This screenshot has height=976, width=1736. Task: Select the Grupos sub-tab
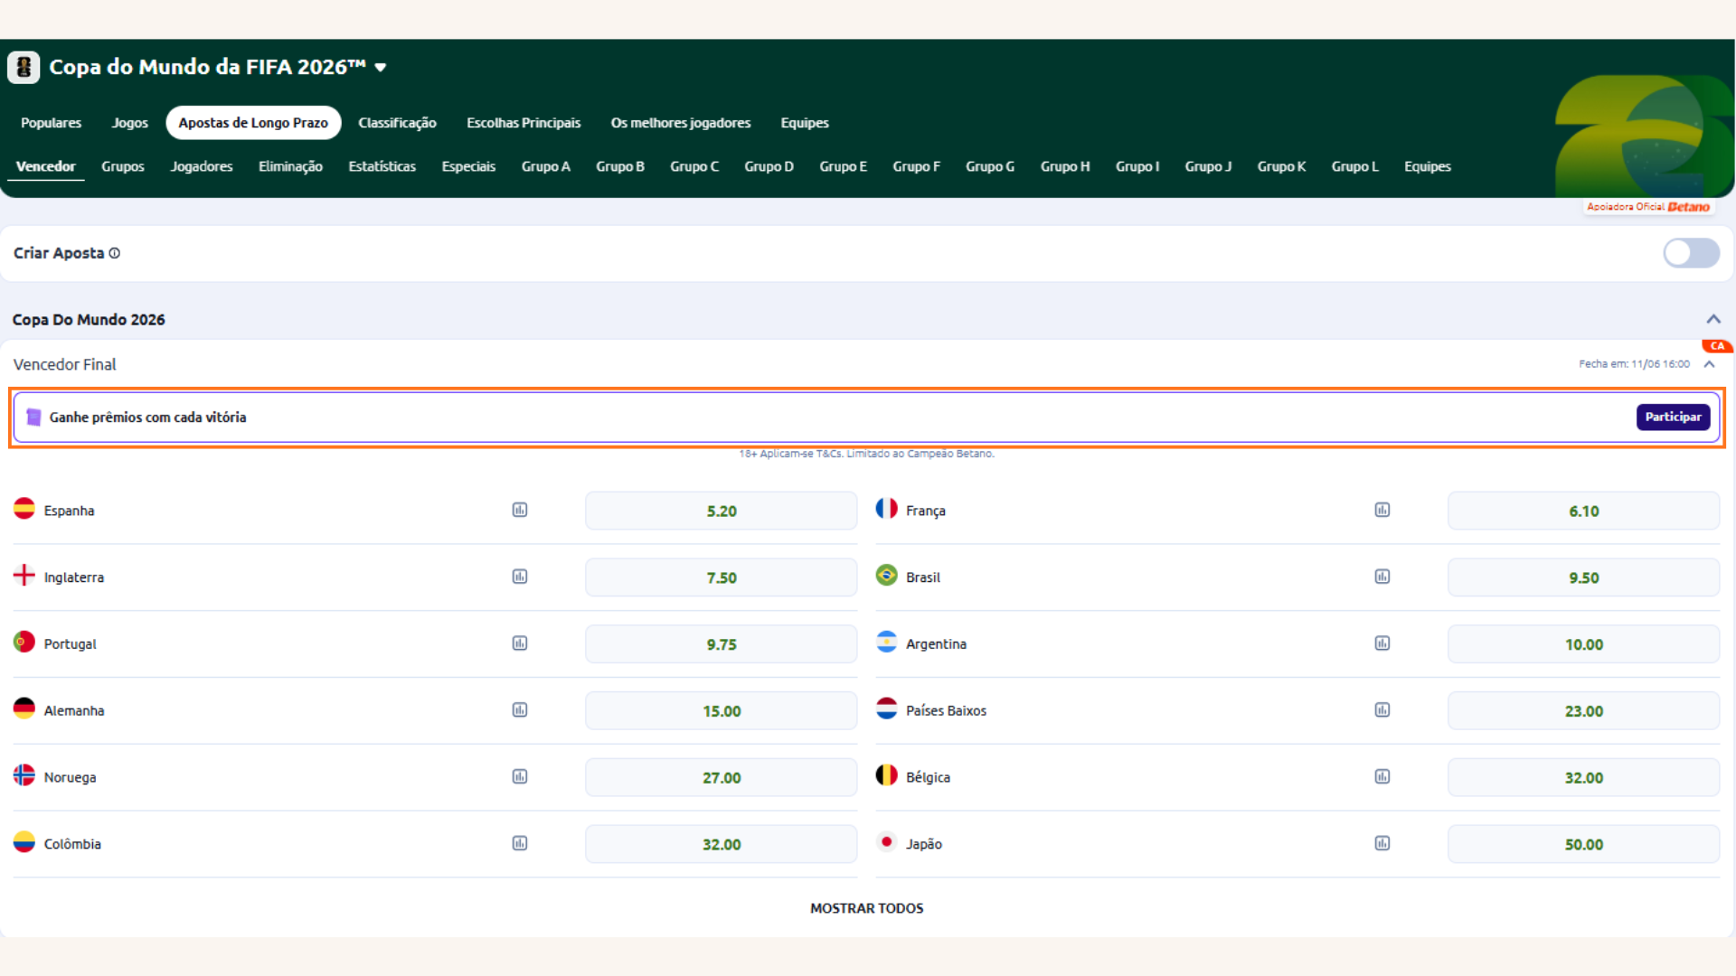(123, 166)
